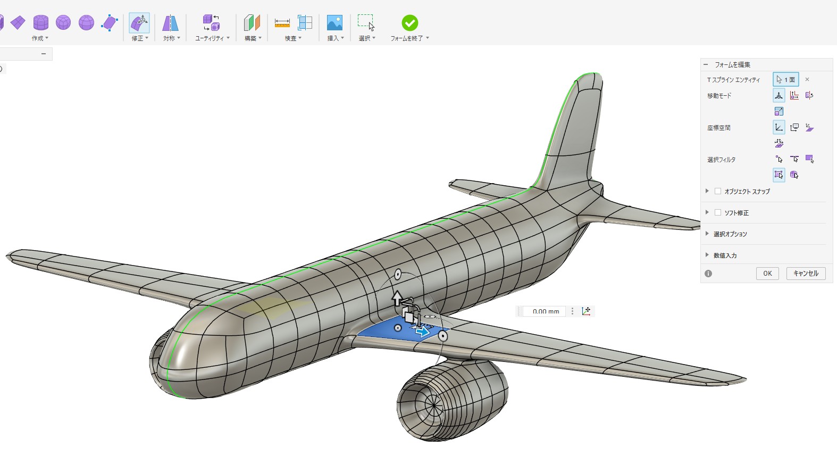Screen dimensions: 837x471
Task: Open the 作成 dropdown menu
Action: pos(40,38)
